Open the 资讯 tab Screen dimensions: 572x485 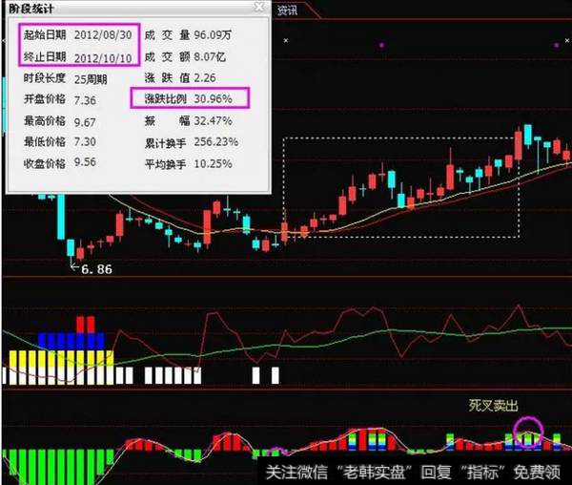287,11
